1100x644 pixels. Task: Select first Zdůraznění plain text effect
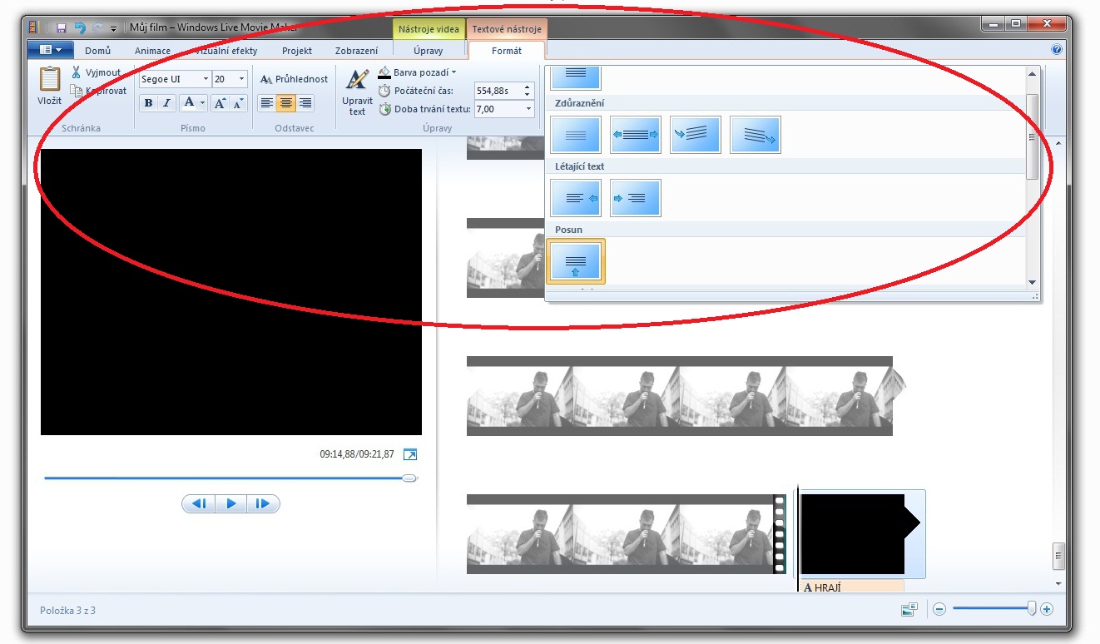pyautogui.click(x=576, y=135)
